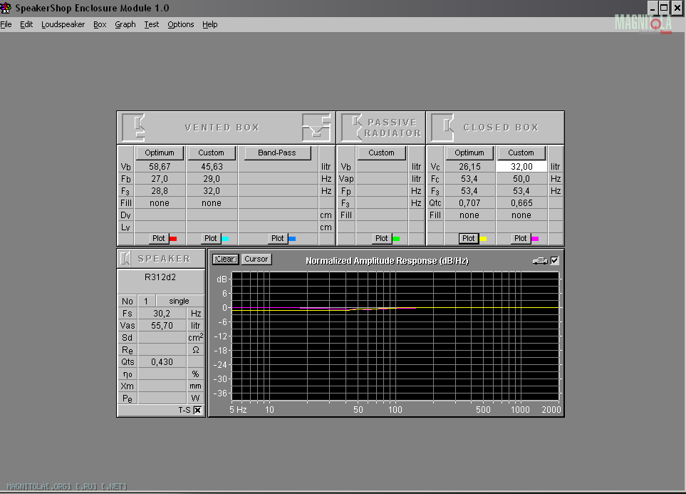Click the yellow closed optimum color swatch
Image resolution: width=686 pixels, height=494 pixels.
483,239
